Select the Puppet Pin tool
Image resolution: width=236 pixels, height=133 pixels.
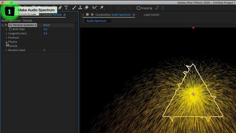102,8
